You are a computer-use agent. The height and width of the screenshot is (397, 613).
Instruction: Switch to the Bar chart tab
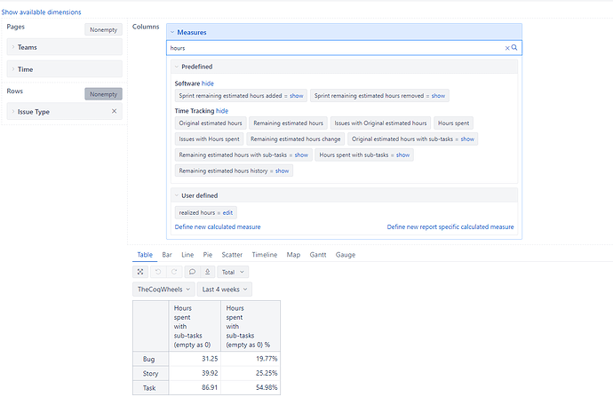click(x=167, y=255)
